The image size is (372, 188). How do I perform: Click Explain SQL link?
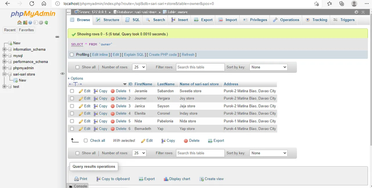134,55
